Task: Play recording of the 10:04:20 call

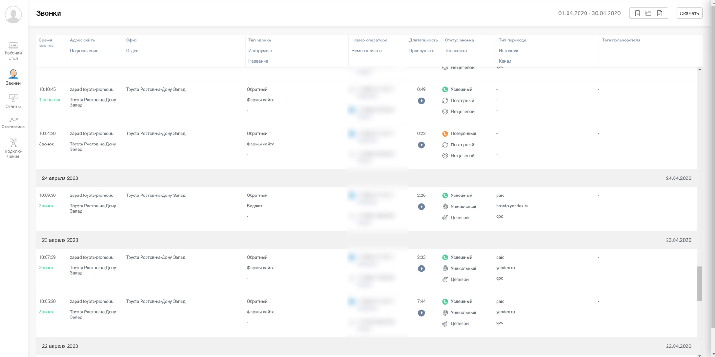Action: tap(421, 145)
